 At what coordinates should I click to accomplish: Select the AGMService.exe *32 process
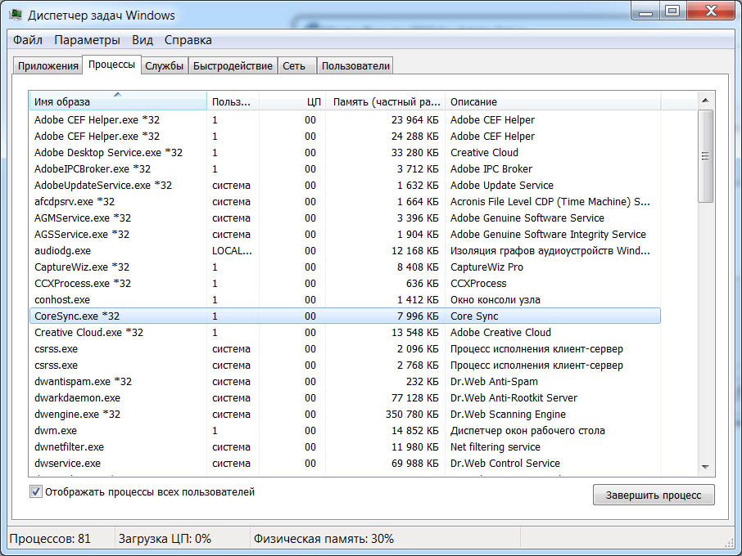(345, 218)
